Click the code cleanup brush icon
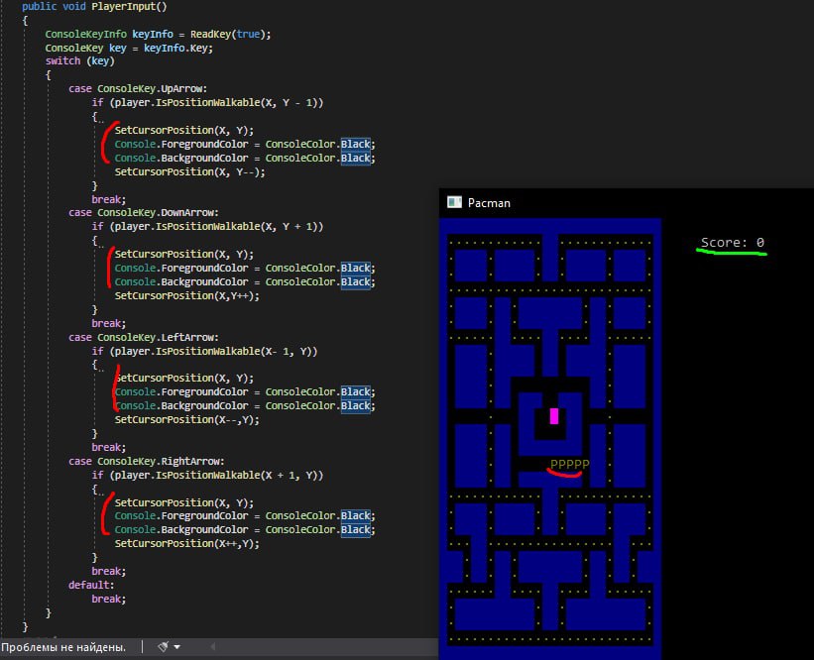 (x=163, y=646)
